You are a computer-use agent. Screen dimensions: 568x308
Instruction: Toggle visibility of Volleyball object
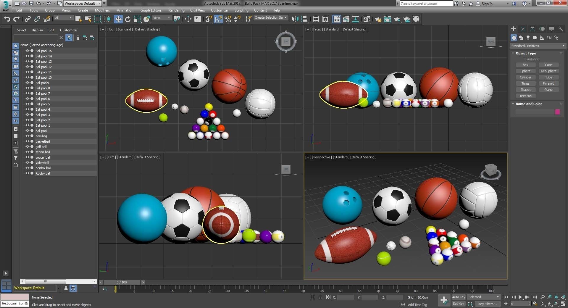[27, 163]
